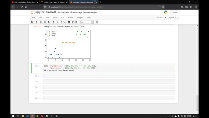The width and height of the screenshot is (209, 118).
Task: Toggle the Firefox sidebar icon
Action: 186,7
